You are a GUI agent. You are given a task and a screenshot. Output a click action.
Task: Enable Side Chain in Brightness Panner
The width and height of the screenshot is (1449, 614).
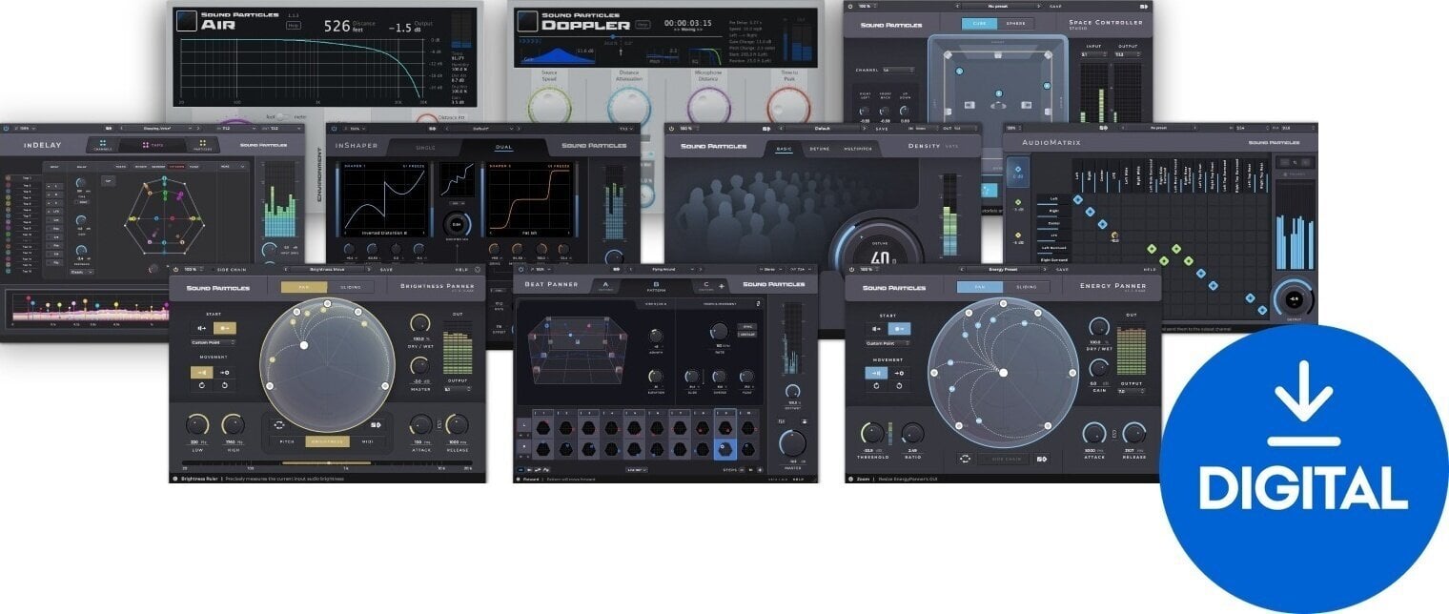(x=232, y=270)
